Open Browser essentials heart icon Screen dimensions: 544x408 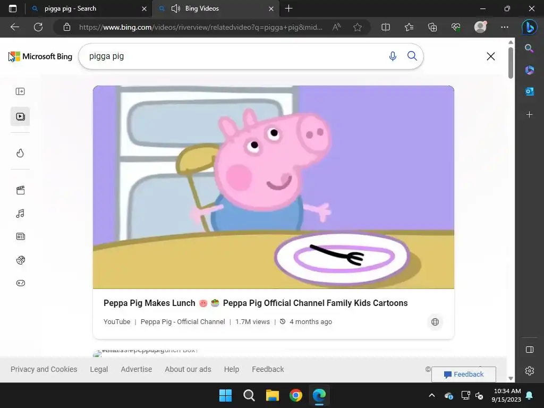click(455, 27)
